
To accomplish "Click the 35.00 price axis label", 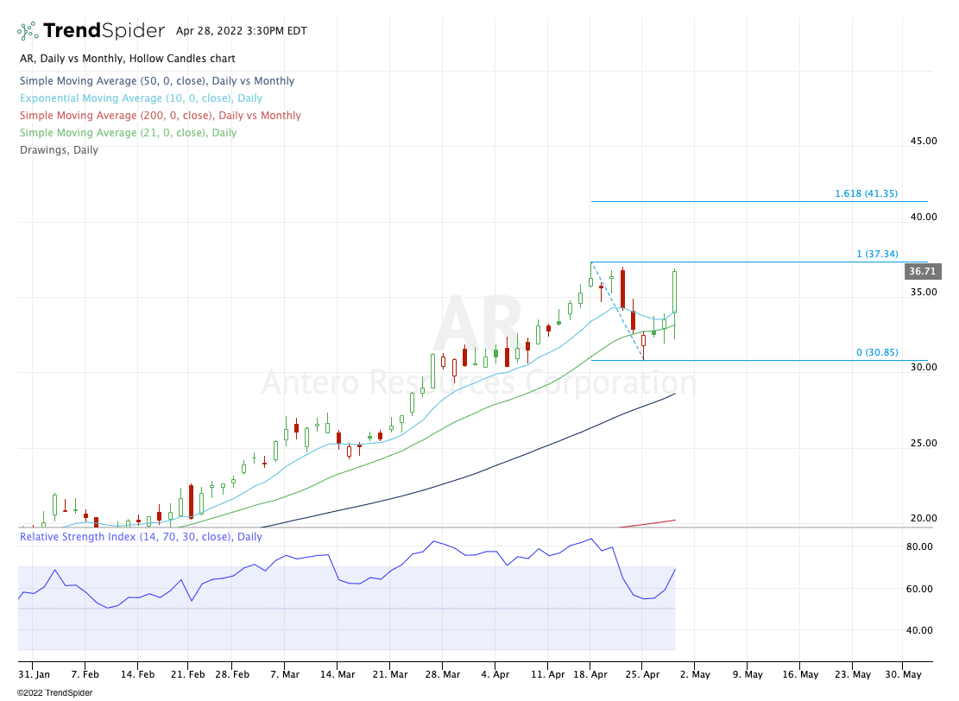I will tap(924, 292).
